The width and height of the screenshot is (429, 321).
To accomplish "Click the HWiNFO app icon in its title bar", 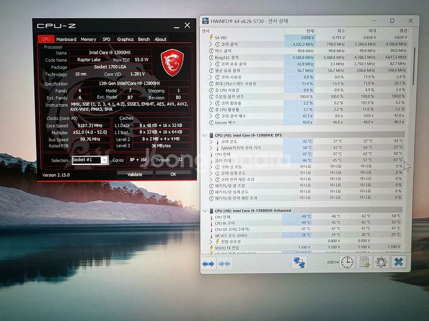I will pyautogui.click(x=205, y=21).
